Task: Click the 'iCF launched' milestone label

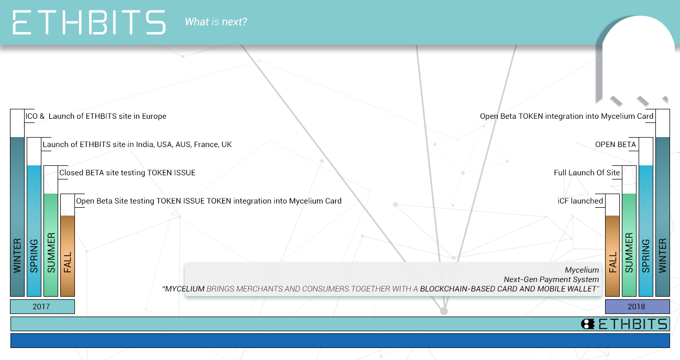Action: (580, 201)
